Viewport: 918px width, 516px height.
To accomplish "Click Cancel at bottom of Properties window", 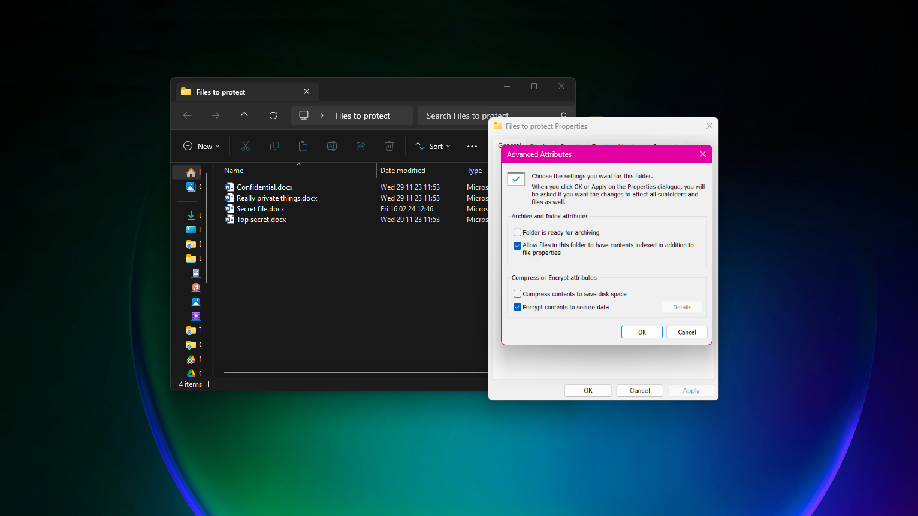I will 639,390.
